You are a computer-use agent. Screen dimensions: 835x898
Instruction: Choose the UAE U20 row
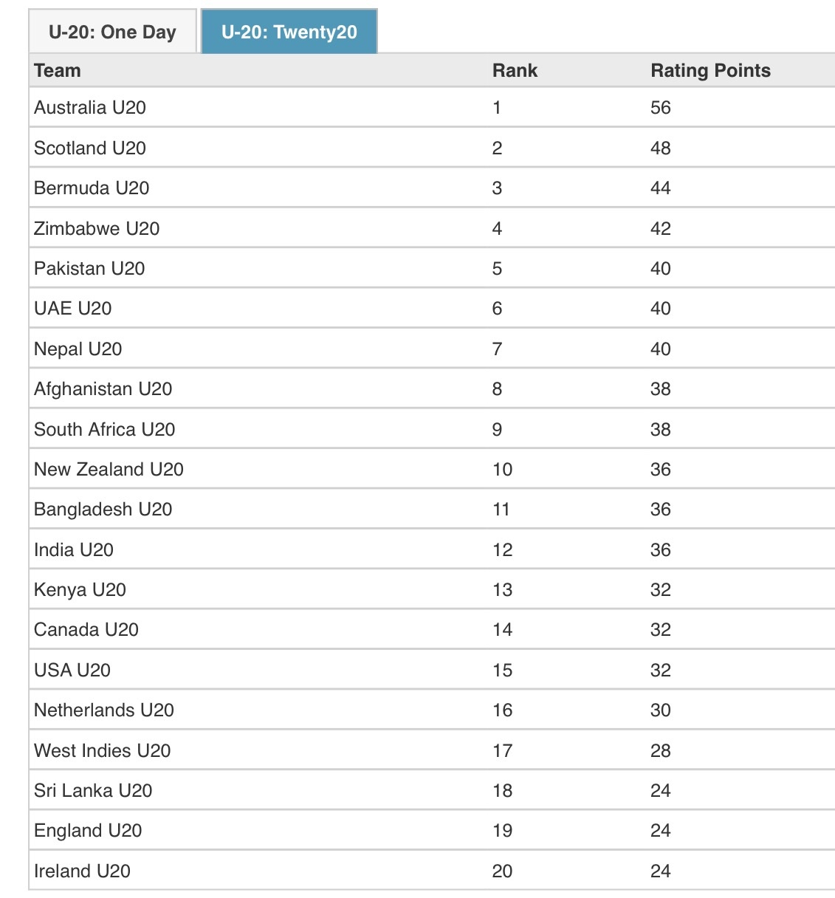(x=432, y=309)
